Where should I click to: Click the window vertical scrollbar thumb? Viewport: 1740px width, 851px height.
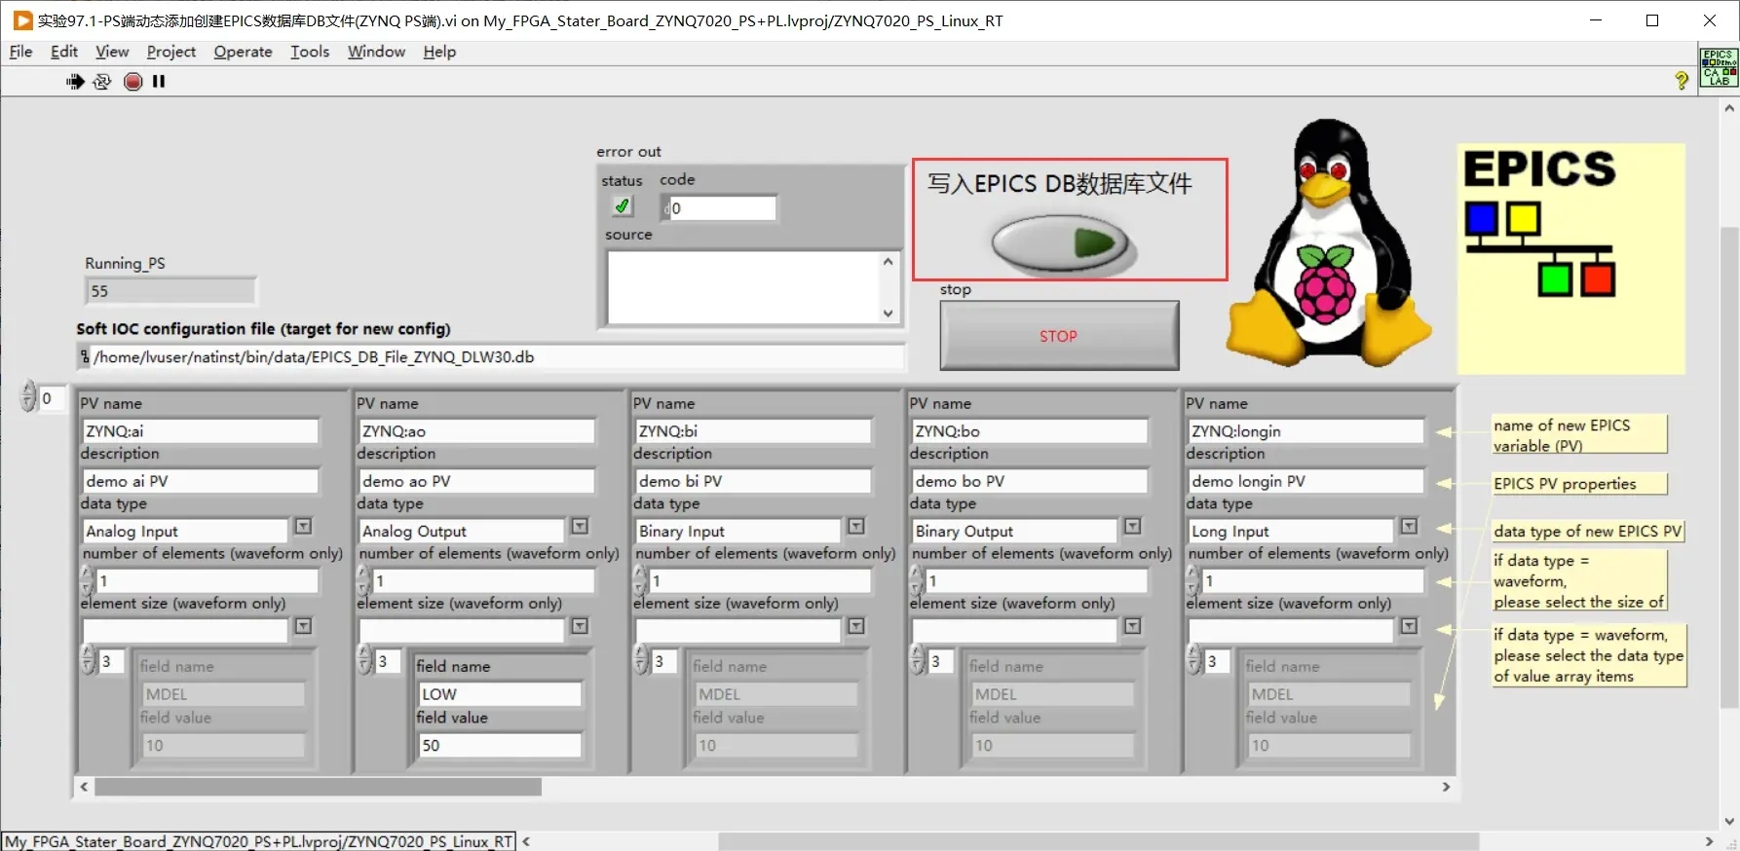point(1729,467)
